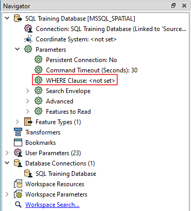
Task: Click the gear icon beside Advanced
Action: tap(38, 101)
